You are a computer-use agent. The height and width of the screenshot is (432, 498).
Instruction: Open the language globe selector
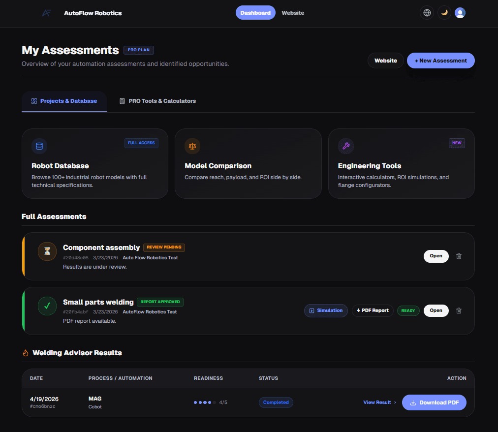(427, 13)
